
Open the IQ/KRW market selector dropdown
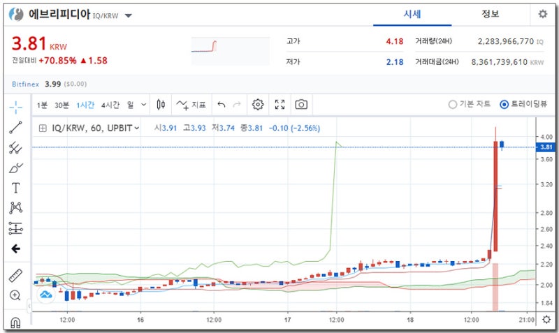point(129,15)
